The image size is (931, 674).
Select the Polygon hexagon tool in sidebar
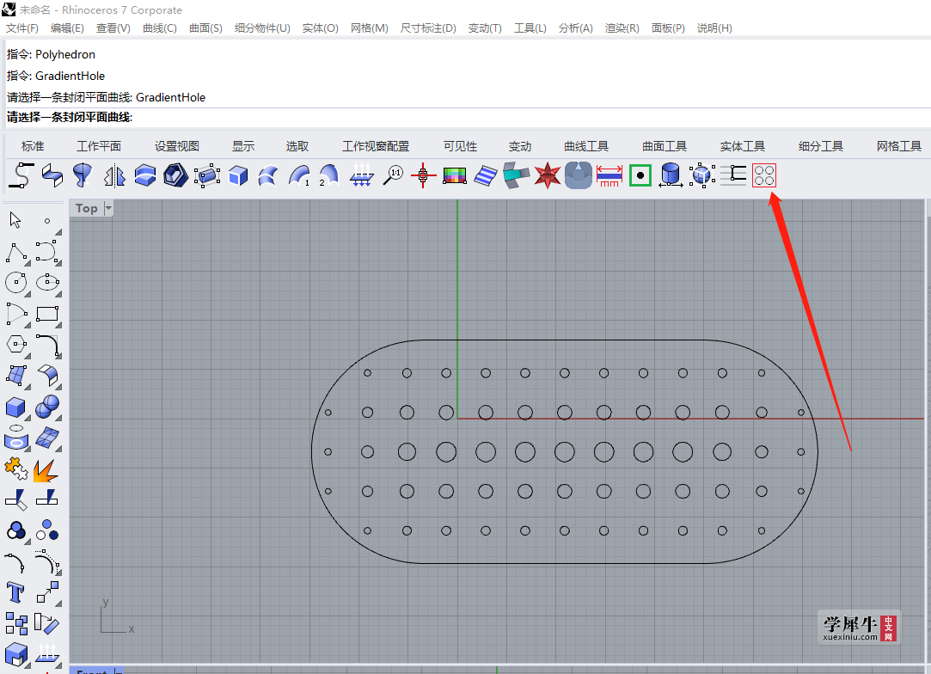tap(16, 345)
